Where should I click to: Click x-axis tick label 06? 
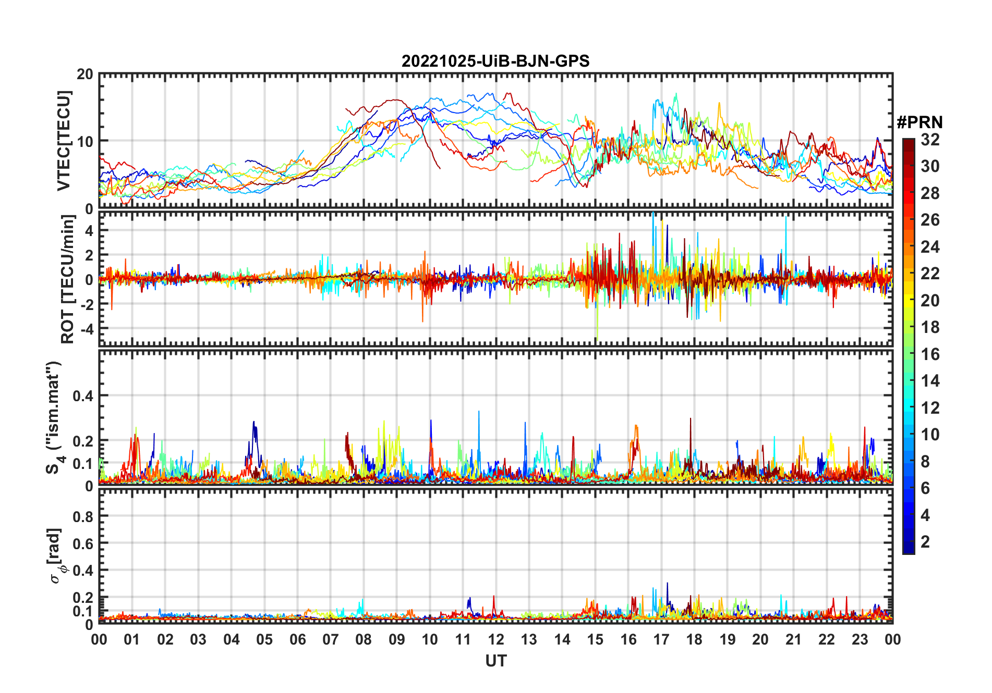(x=298, y=639)
